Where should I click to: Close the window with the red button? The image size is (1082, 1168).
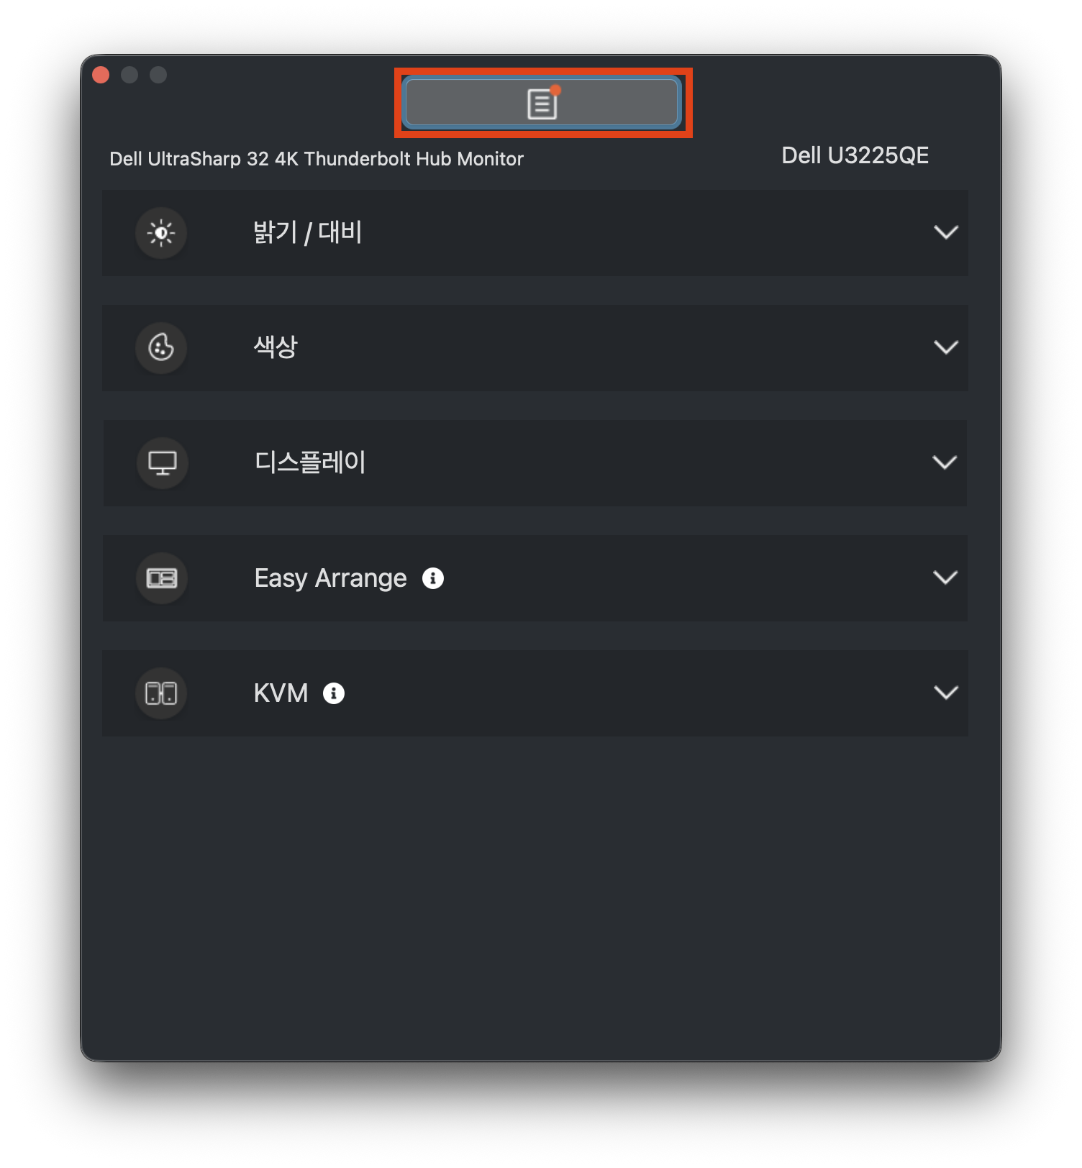coord(101,75)
